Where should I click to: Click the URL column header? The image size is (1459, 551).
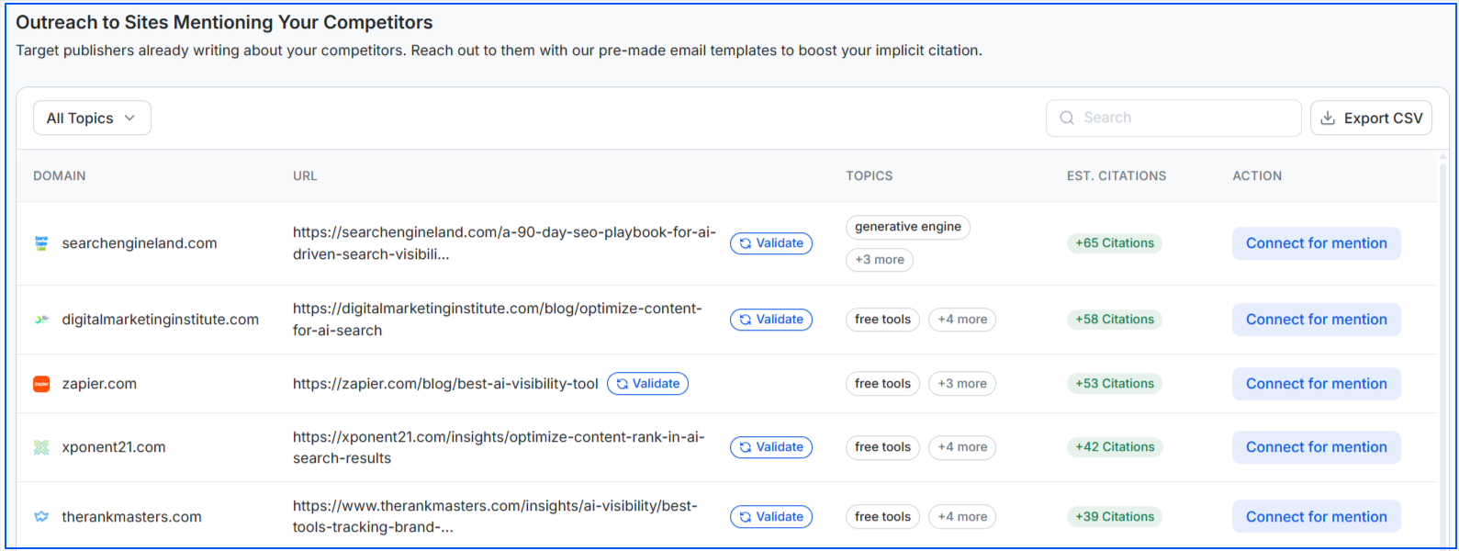coord(305,176)
